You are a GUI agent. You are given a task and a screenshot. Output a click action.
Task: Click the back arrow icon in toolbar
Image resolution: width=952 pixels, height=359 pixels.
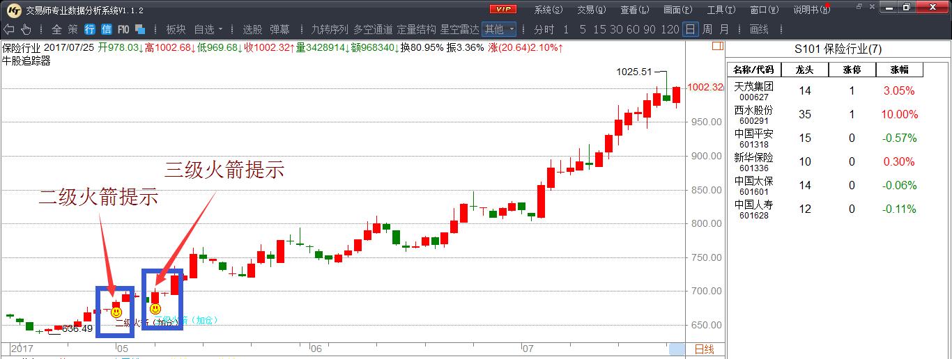tap(9, 29)
